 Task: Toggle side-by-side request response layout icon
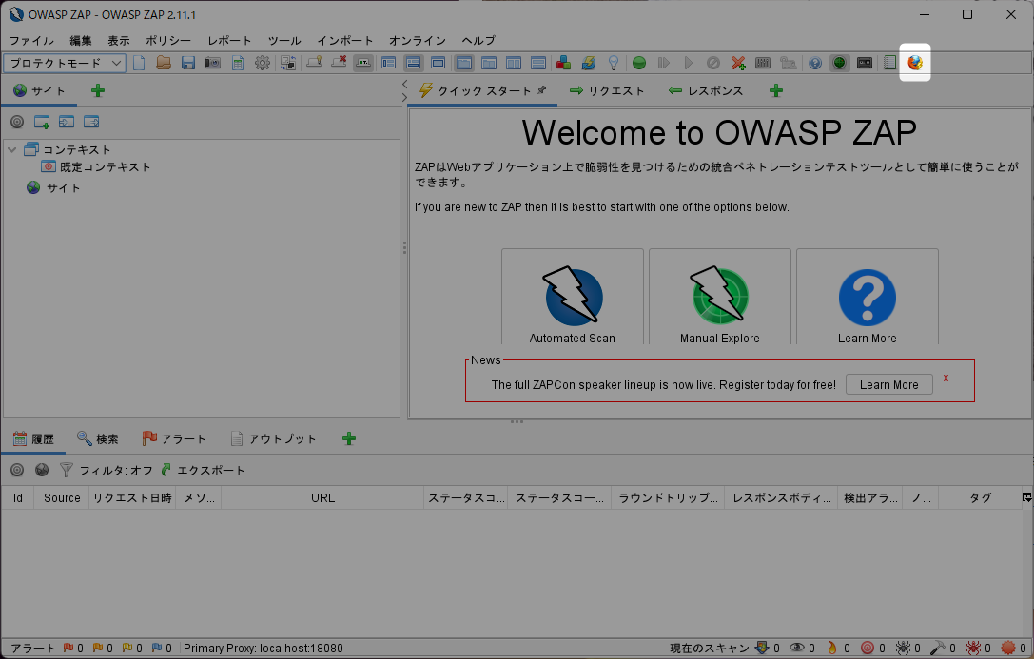pyautogui.click(x=514, y=63)
